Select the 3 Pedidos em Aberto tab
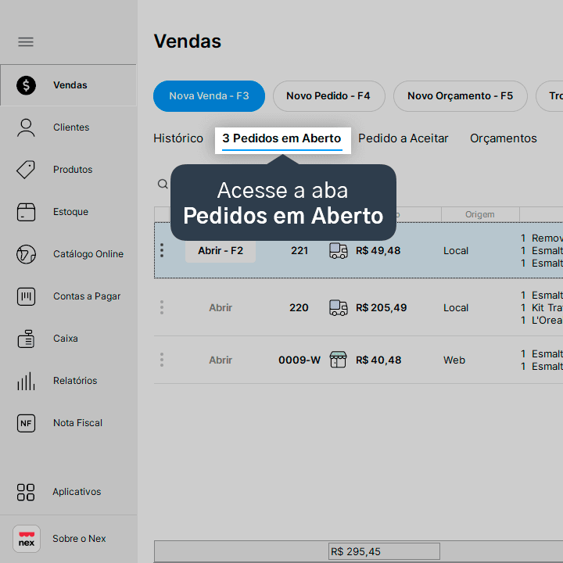 pos(282,139)
